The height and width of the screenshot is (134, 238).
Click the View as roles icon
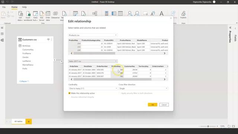(137, 13)
